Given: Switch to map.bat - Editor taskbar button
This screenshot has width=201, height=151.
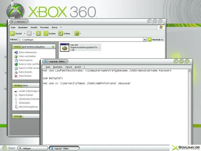Looking at the screenshot, I should (64, 148).
